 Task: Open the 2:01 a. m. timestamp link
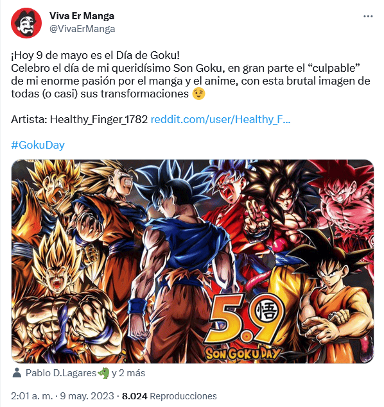pos(31,396)
